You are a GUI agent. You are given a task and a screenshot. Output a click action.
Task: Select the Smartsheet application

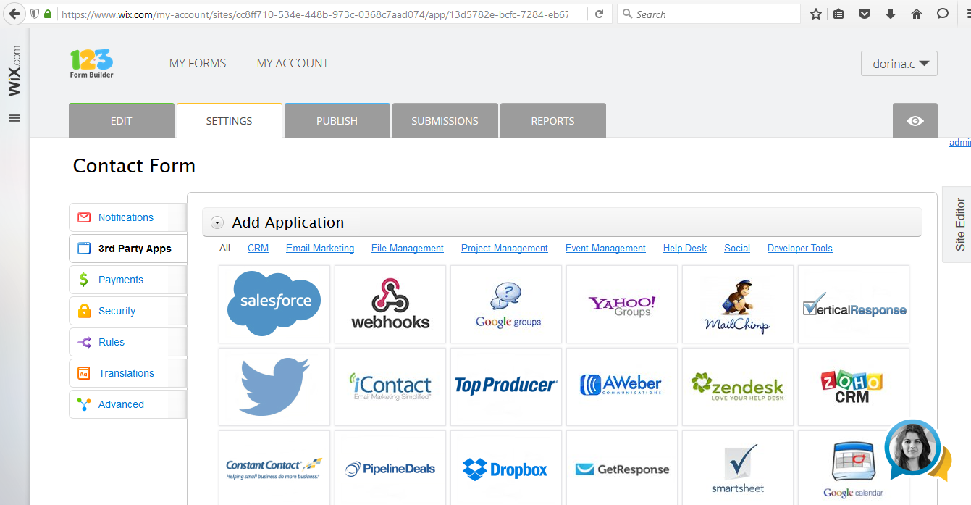(738, 468)
